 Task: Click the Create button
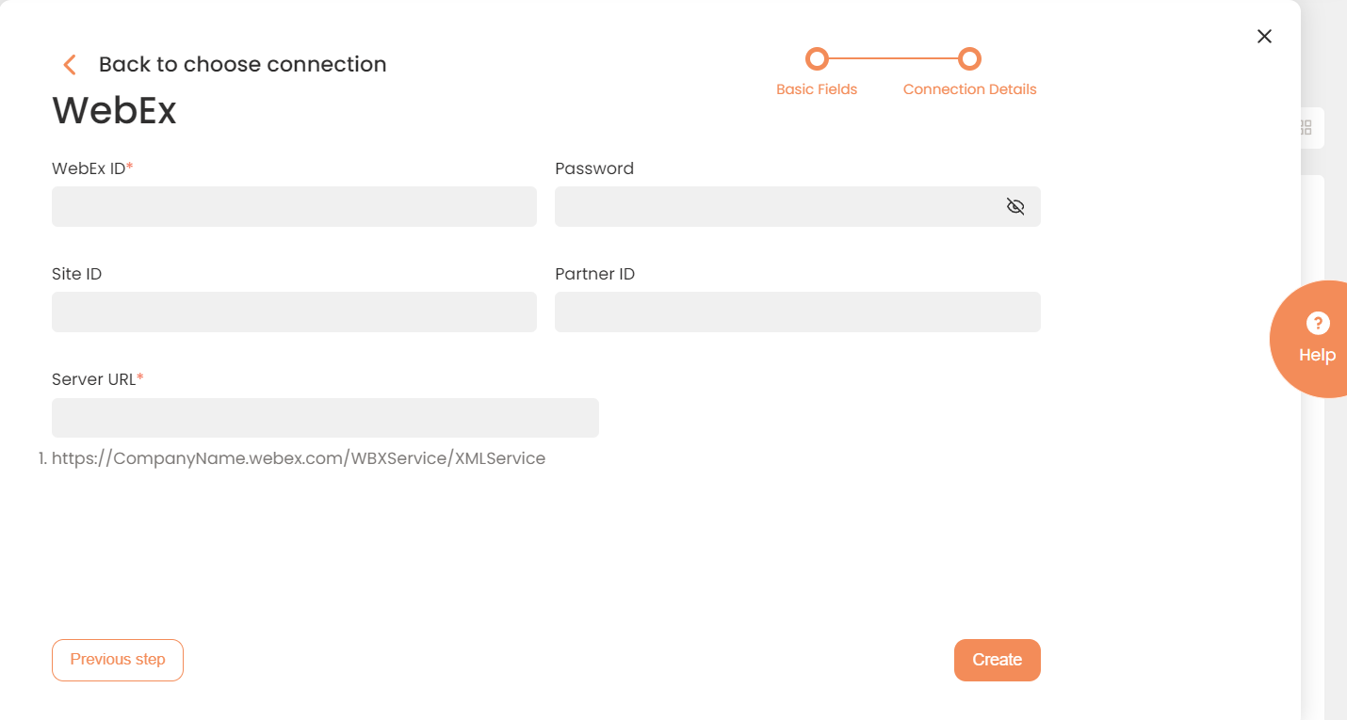click(x=997, y=660)
